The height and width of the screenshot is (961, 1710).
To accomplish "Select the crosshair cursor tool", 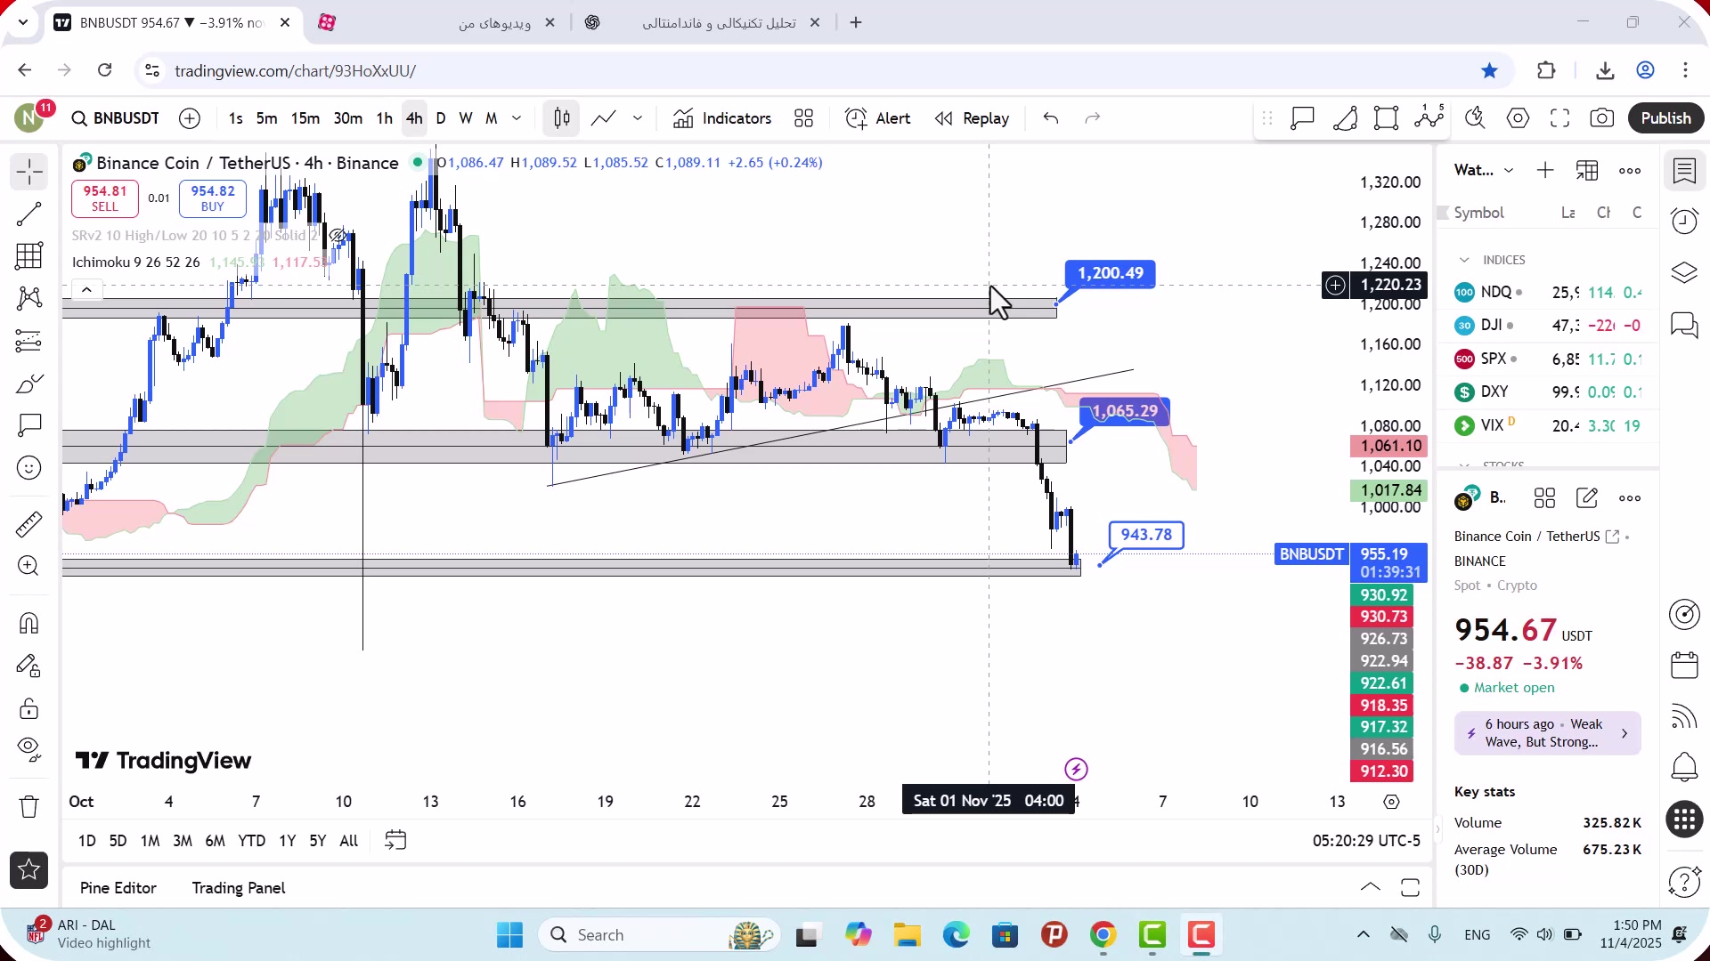I will (x=29, y=171).
